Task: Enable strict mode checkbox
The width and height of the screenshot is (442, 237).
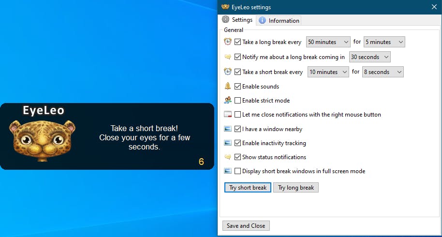Action: point(237,100)
